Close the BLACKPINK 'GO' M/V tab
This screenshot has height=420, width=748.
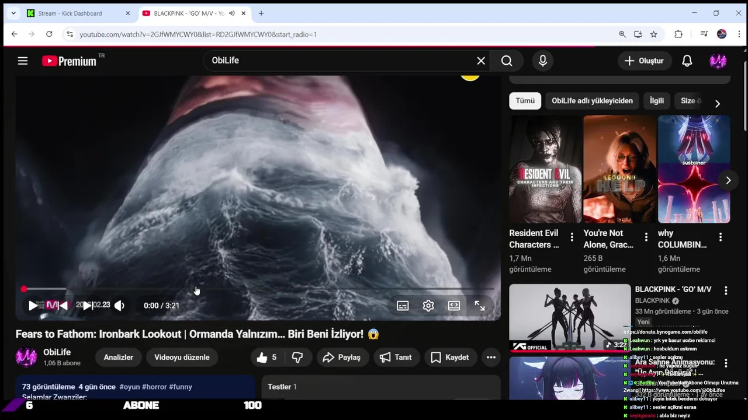tap(244, 13)
